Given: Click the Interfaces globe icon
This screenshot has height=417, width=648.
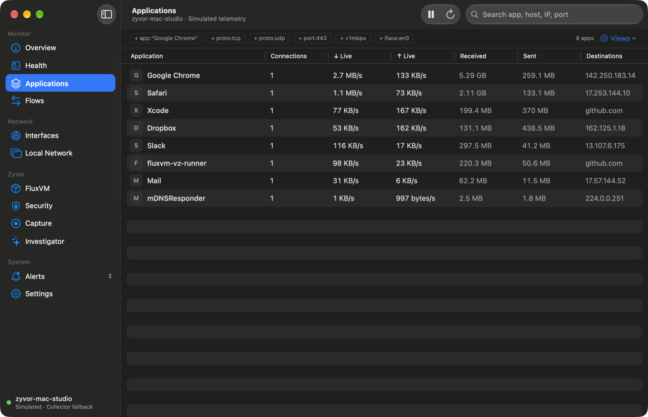Looking at the screenshot, I should (x=16, y=136).
